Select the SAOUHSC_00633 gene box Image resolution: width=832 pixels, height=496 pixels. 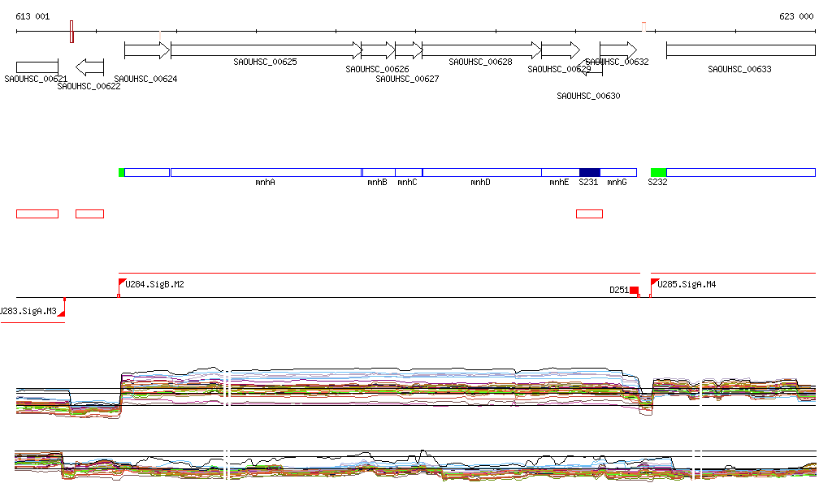click(x=741, y=50)
